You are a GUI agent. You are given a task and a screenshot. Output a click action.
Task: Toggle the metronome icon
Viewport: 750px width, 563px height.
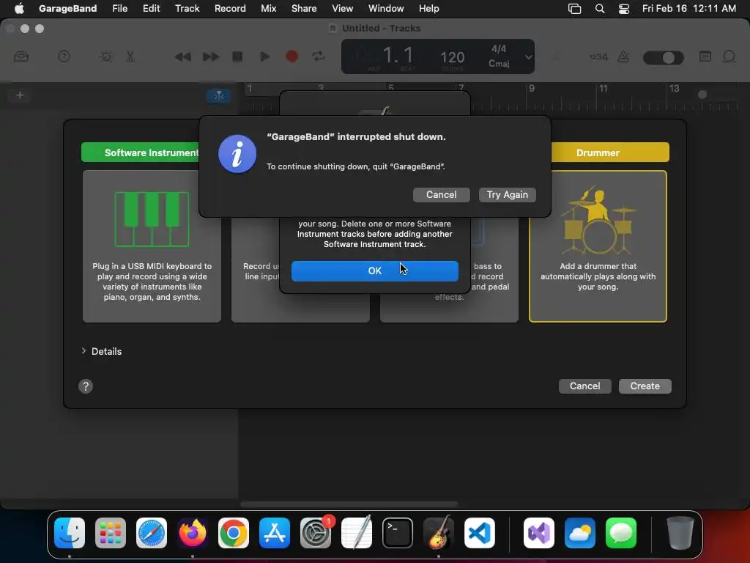point(623,56)
